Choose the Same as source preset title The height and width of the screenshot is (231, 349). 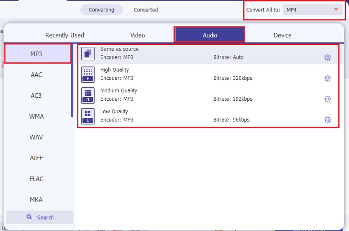click(x=119, y=49)
